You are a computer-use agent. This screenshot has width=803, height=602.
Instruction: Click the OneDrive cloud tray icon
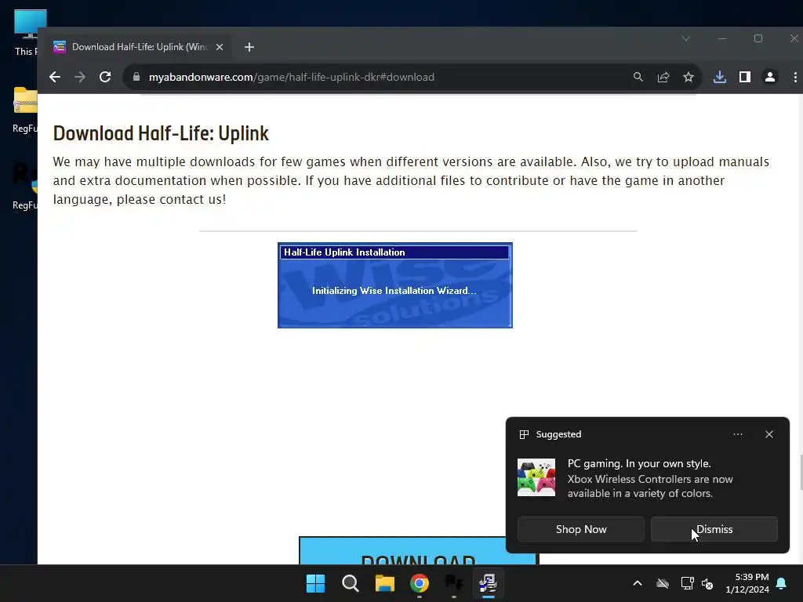tap(663, 583)
